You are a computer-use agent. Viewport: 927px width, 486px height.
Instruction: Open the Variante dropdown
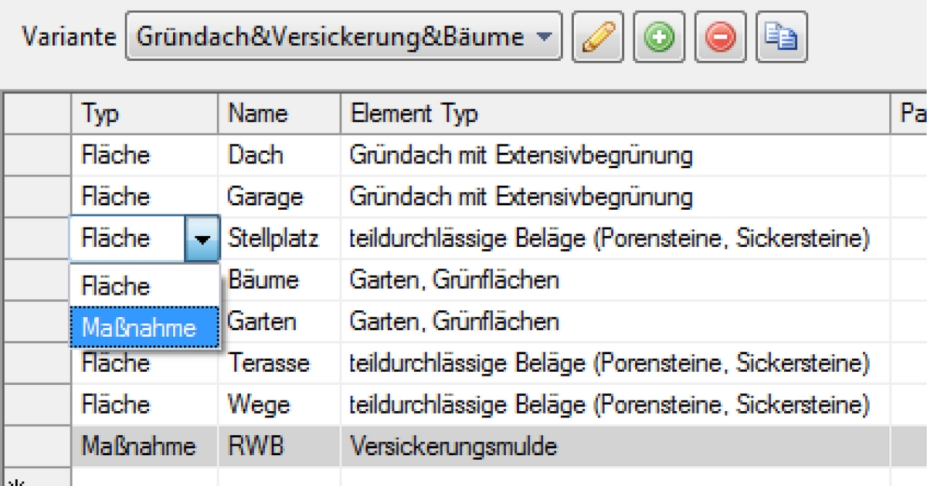pos(544,36)
